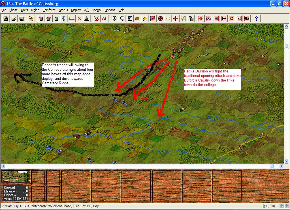Viewport: 290px width, 210px height.
Task: Open the Special menu
Action: point(96,10)
